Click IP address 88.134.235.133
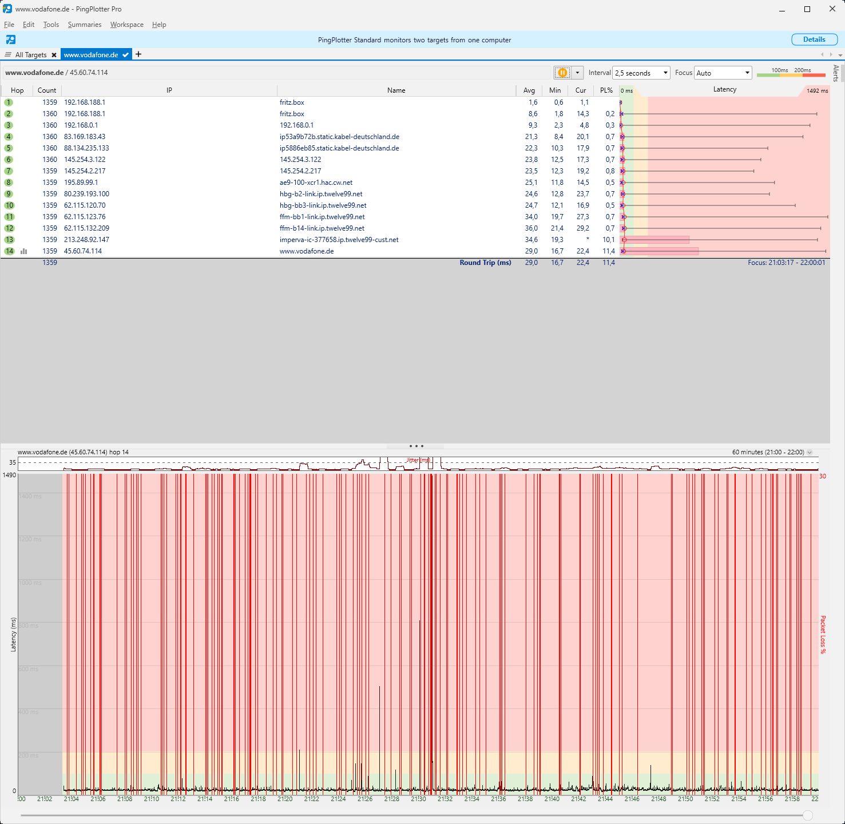 86,148
